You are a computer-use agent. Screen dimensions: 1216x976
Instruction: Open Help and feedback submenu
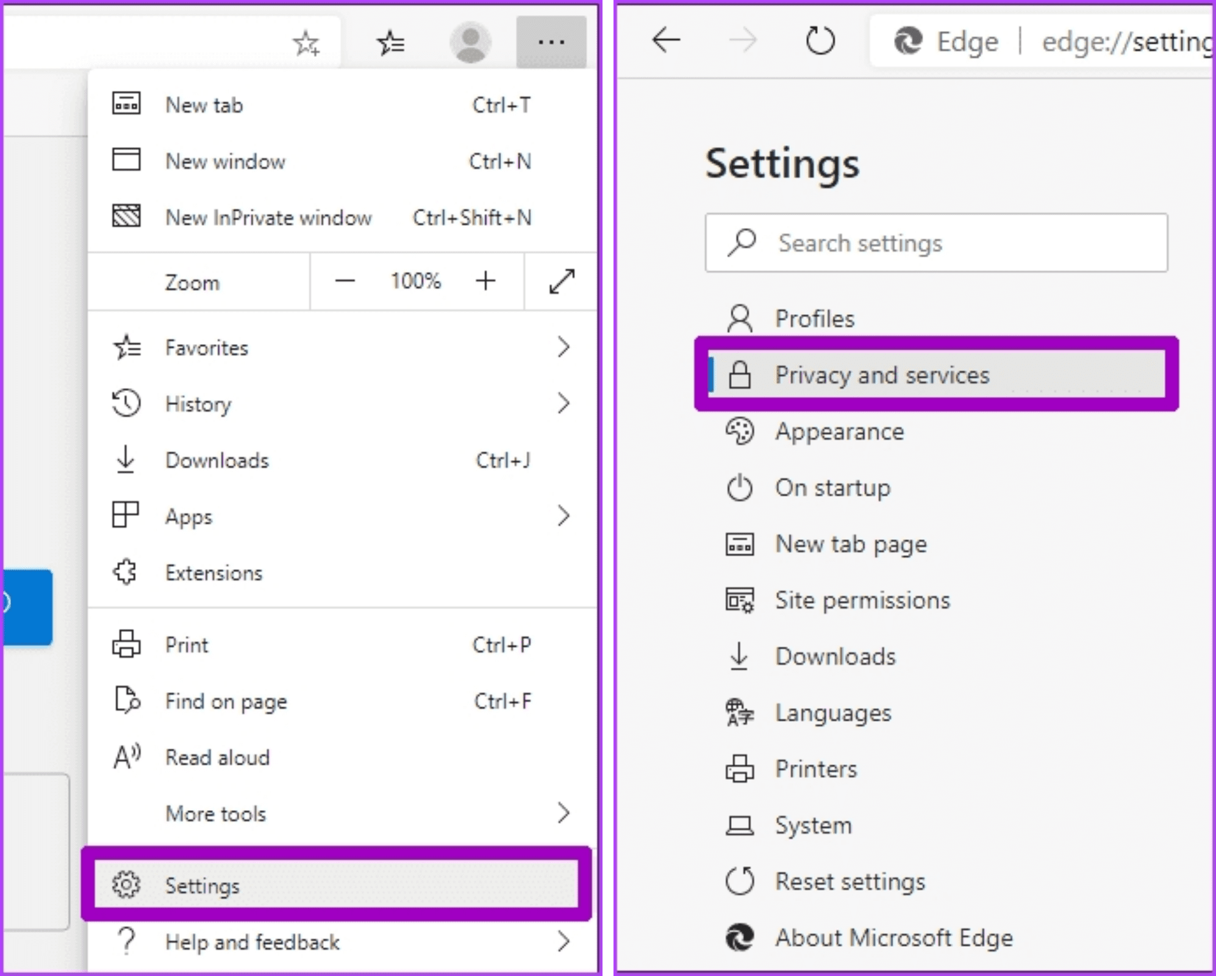click(342, 942)
